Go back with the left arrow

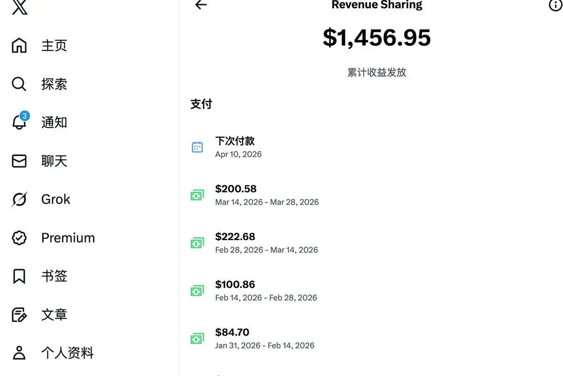pyautogui.click(x=201, y=5)
